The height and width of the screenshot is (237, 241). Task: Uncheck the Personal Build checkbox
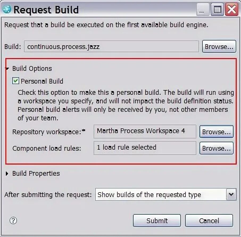16,81
